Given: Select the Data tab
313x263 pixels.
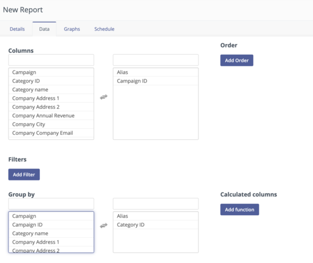Looking at the screenshot, I should pyautogui.click(x=44, y=29).
